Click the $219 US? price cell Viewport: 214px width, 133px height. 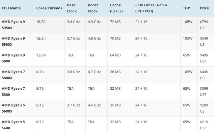204,125
